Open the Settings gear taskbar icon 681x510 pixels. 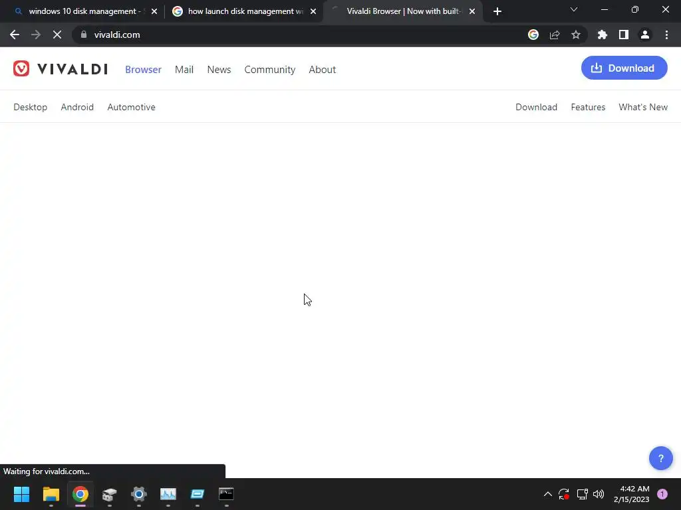click(139, 494)
